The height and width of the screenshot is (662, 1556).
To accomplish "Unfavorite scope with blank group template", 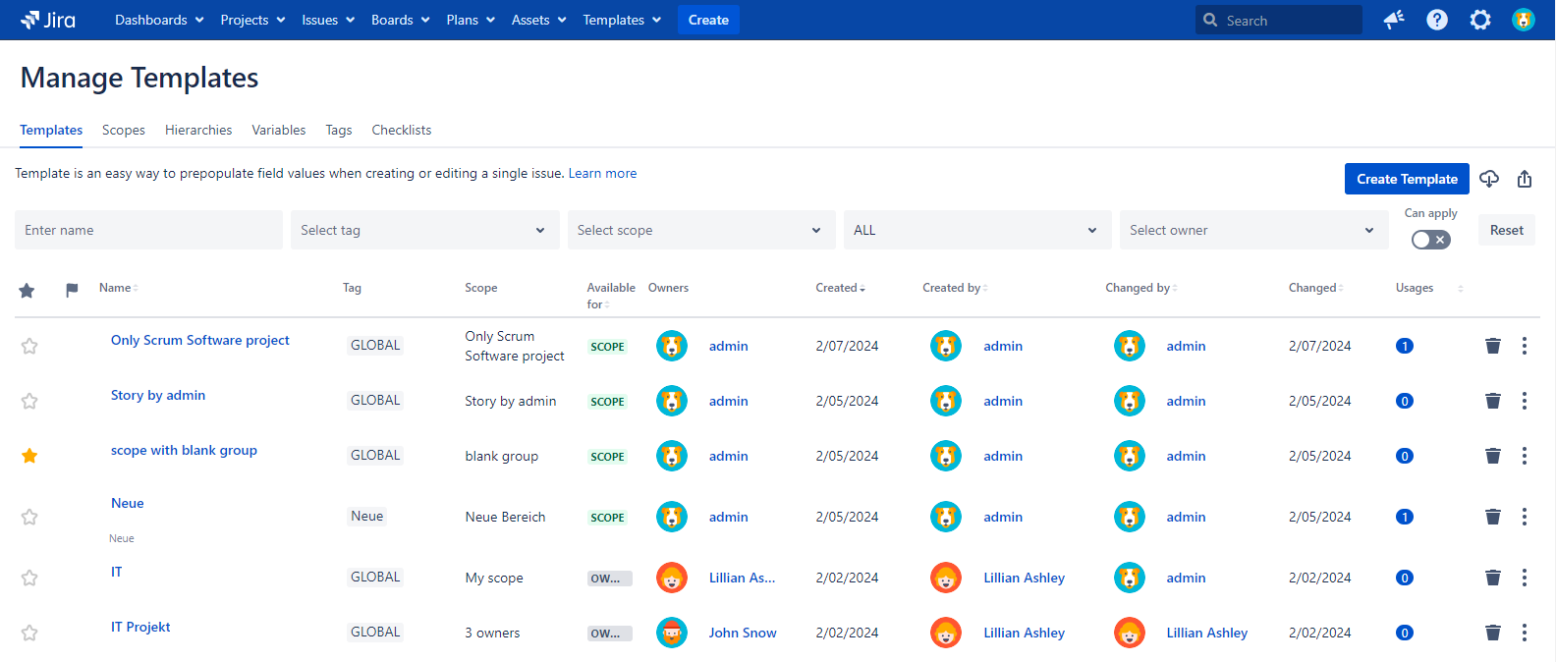I will coord(29,456).
